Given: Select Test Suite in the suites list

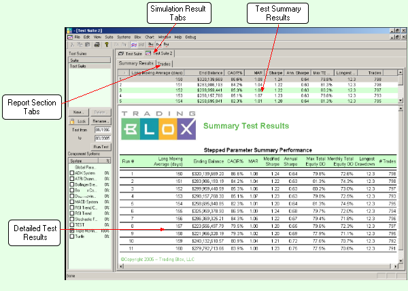Looking at the screenshot, I should point(90,66).
